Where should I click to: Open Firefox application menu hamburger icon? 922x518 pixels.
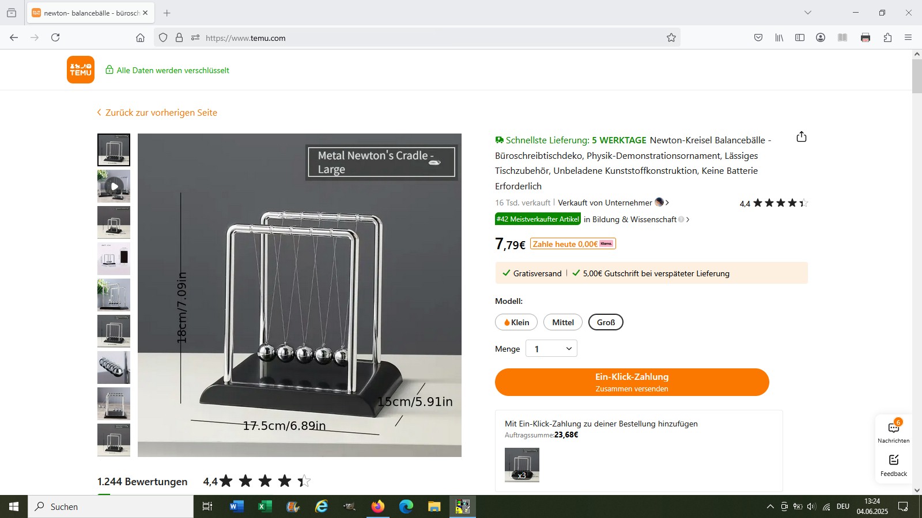pyautogui.click(x=908, y=38)
